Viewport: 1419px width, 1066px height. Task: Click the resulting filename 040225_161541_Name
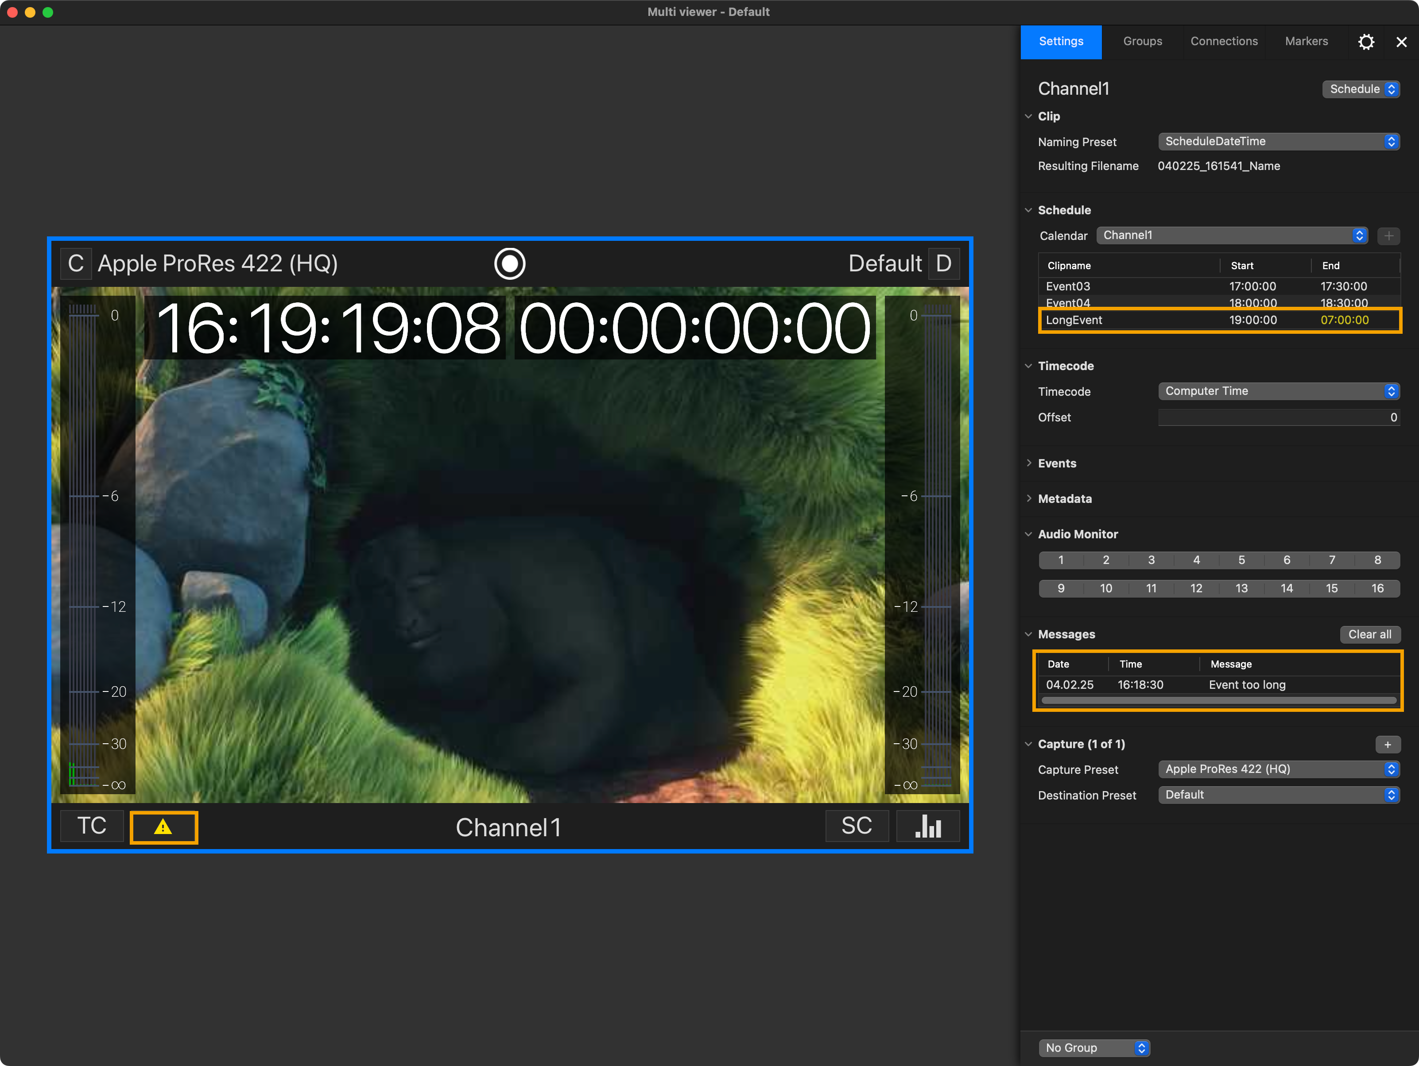1219,166
